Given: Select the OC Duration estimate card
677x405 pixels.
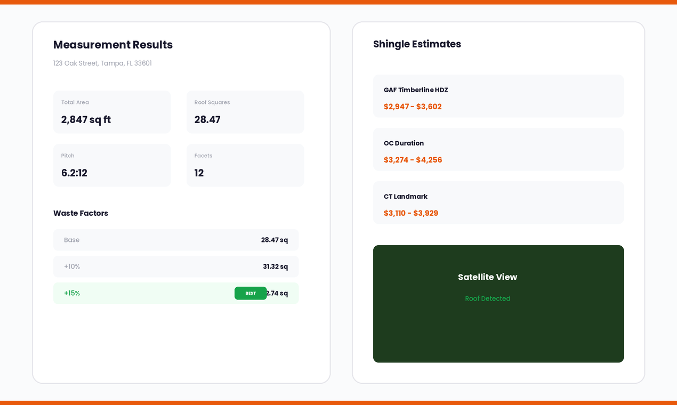Looking at the screenshot, I should [498, 149].
